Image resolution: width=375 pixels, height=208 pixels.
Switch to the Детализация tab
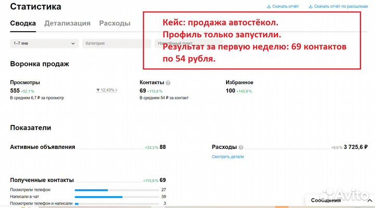click(x=67, y=23)
